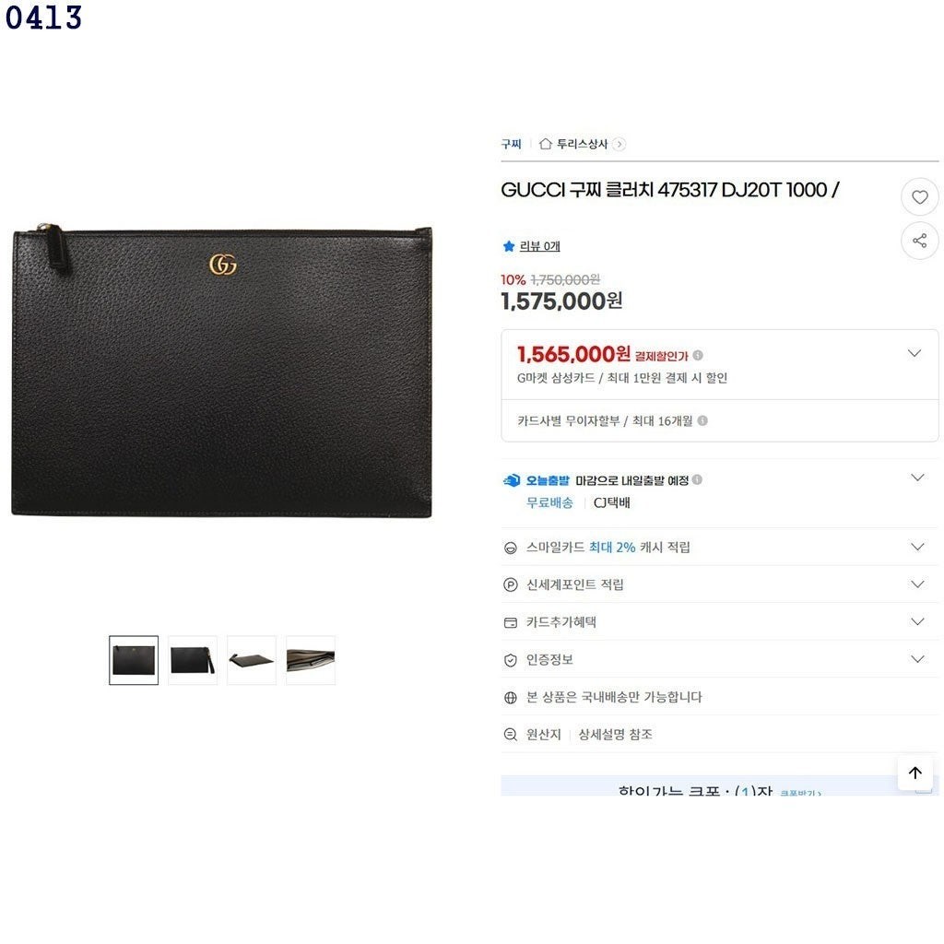Expand the 결제할인가 price details chevron
This screenshot has width=944, height=944.
click(914, 353)
